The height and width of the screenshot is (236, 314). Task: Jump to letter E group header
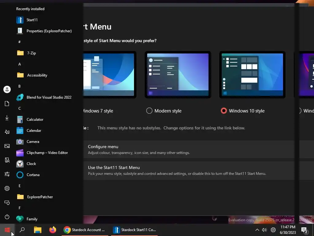click(x=19, y=186)
